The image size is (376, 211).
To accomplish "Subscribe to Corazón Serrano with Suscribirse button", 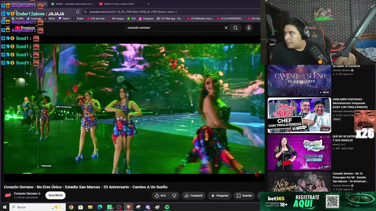I will tap(56, 195).
